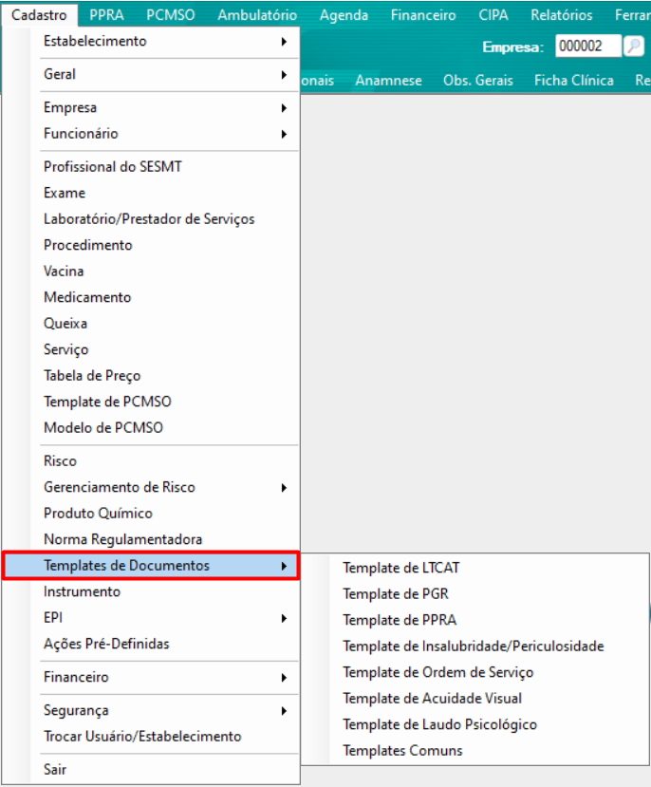Open the PCMSO menu

[171, 15]
